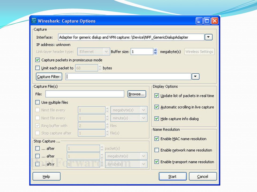Click the Help button

pos(47,176)
